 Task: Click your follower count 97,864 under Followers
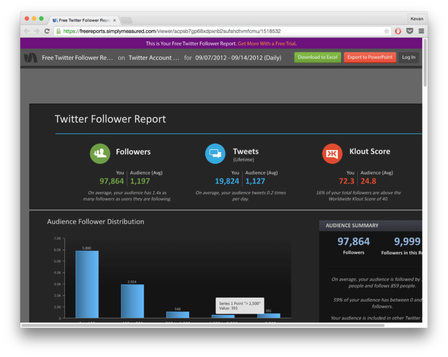coord(111,181)
